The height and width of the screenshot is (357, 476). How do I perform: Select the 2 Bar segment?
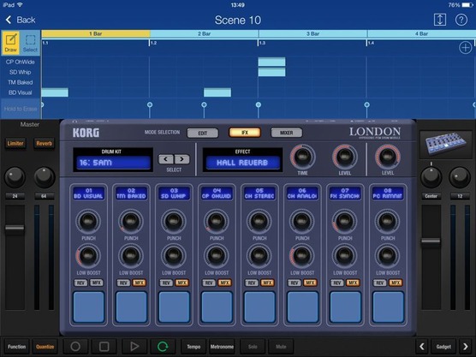coord(205,33)
